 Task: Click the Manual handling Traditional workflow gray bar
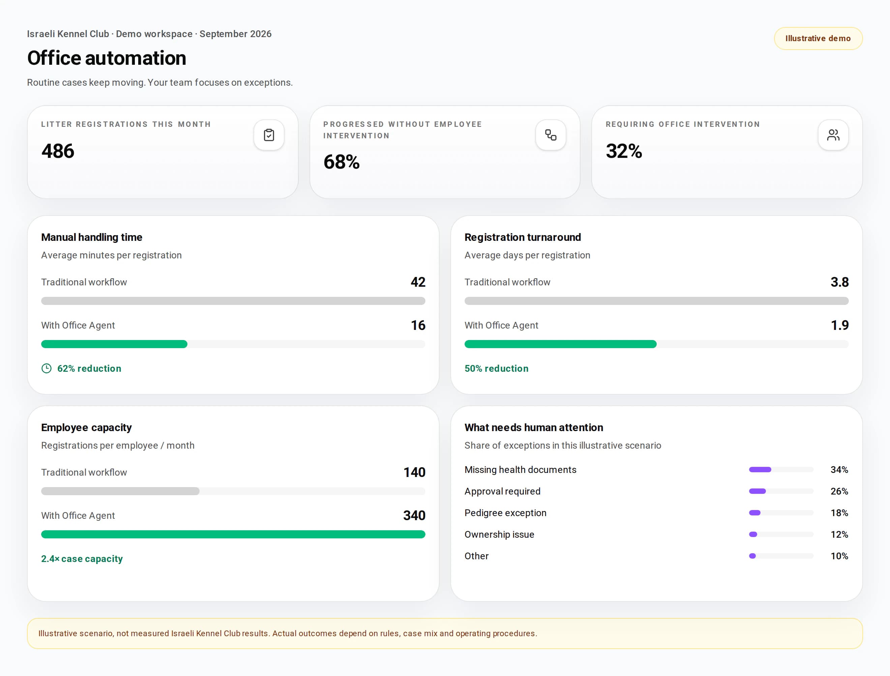pos(233,301)
